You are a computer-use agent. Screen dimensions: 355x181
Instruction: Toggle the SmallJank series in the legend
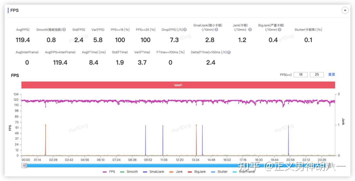pyautogui.click(x=153, y=172)
